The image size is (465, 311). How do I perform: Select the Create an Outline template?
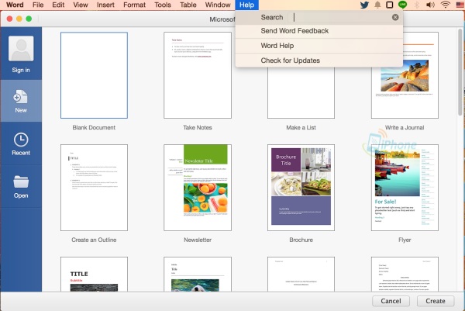[94, 188]
